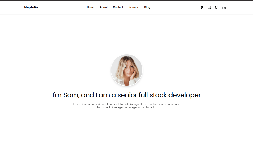Open the About page link
253x161 pixels.
pyautogui.click(x=104, y=7)
